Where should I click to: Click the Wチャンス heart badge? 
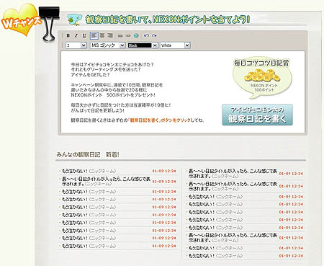click(21, 20)
